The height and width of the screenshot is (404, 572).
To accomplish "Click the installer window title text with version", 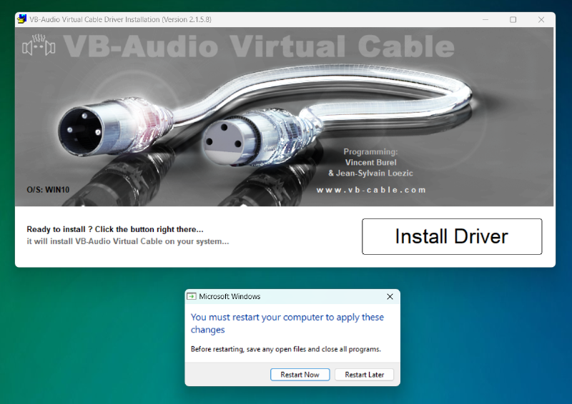I will pyautogui.click(x=120, y=19).
